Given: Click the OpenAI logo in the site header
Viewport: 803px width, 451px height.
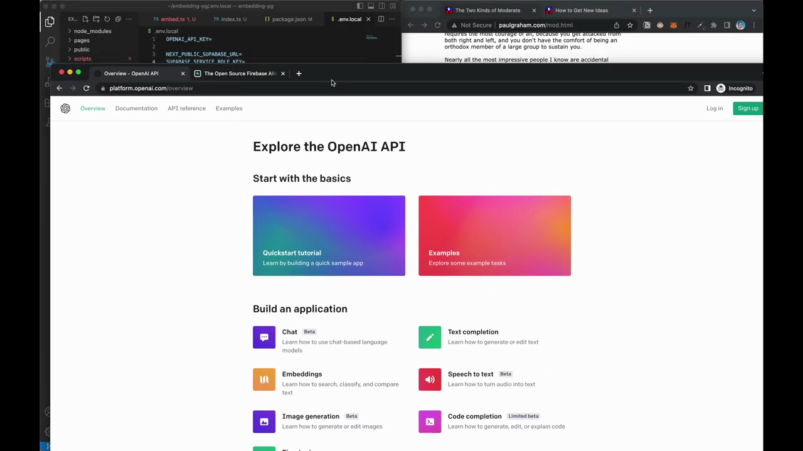Looking at the screenshot, I should pos(65,108).
